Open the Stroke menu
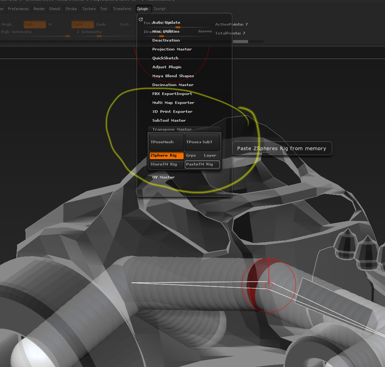The width and height of the screenshot is (385, 367). point(71,9)
